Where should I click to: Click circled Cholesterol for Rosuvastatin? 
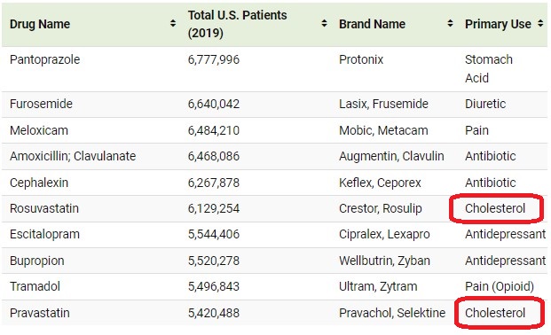pyautogui.click(x=495, y=208)
